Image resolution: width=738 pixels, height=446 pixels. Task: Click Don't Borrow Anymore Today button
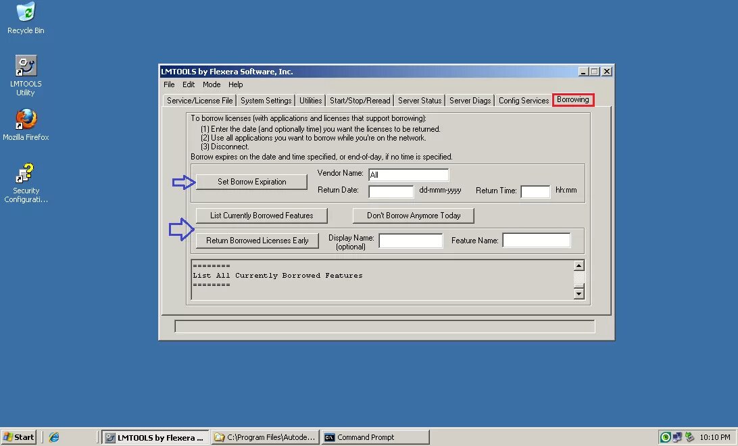point(414,216)
